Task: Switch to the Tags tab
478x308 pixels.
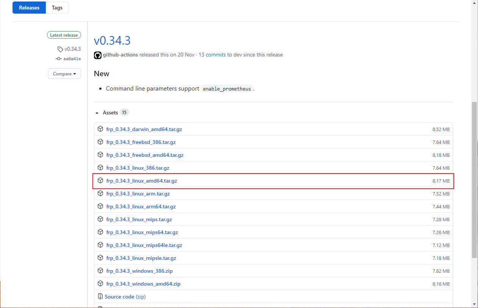Action: (57, 8)
